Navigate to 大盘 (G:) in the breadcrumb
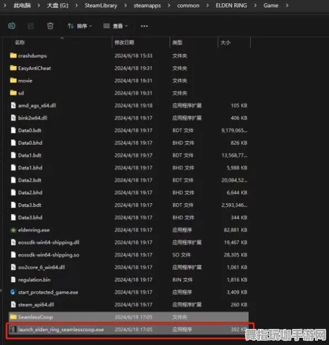This screenshot has height=345, width=329. tap(57, 6)
